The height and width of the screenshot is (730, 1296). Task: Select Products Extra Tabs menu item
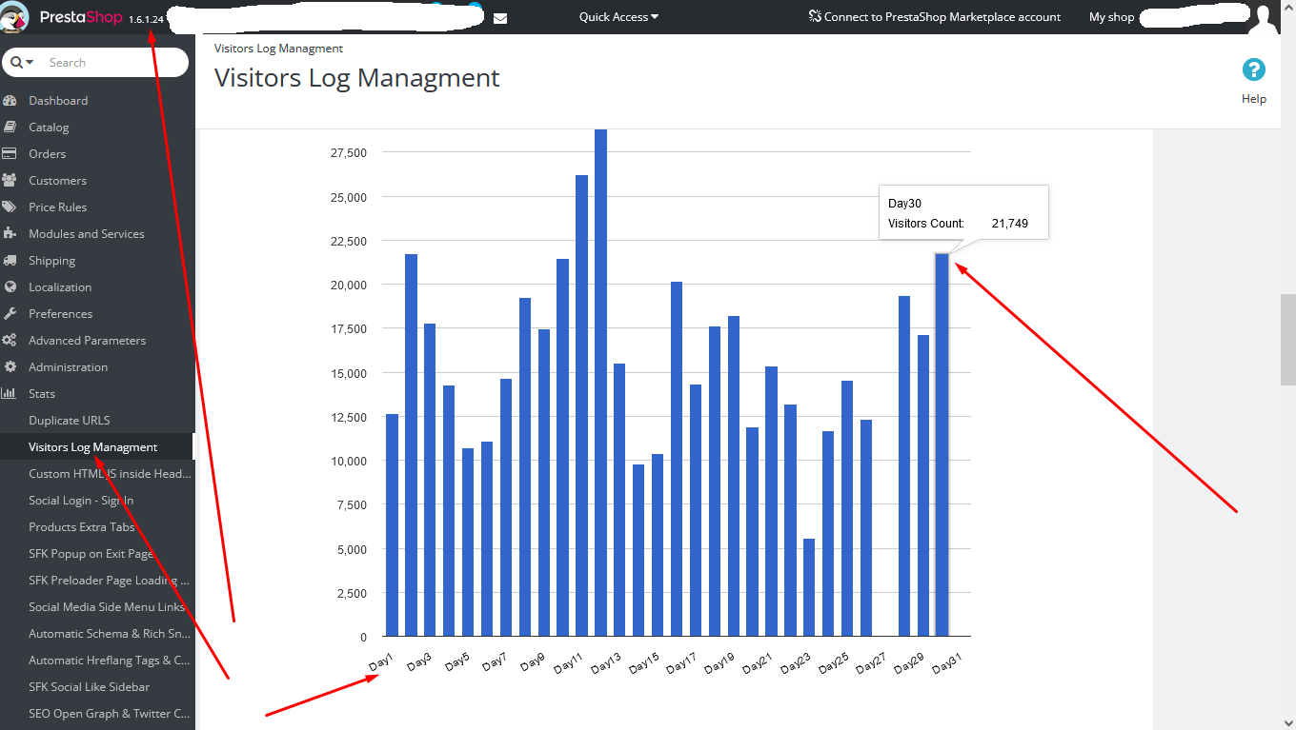click(82, 527)
